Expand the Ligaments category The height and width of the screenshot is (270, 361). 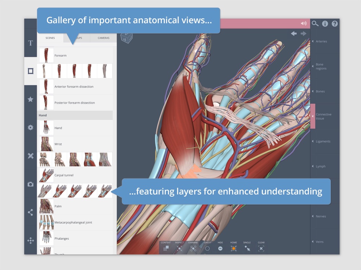(325, 141)
